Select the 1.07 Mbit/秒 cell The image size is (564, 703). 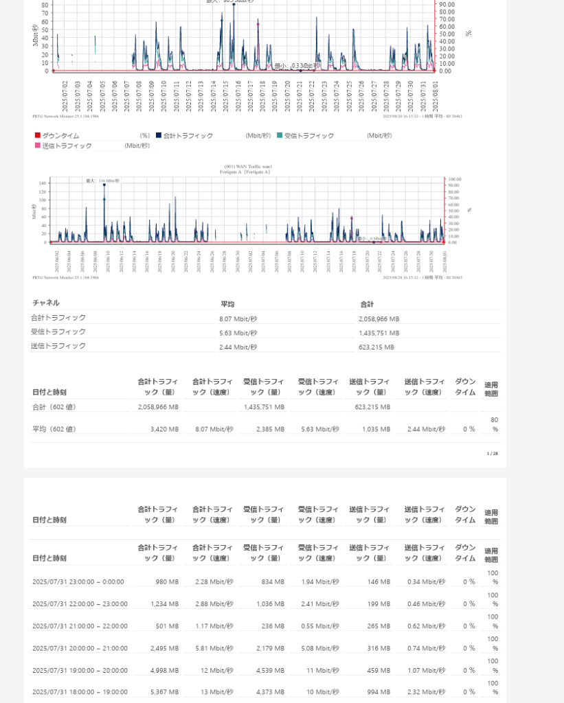pyautogui.click(x=426, y=670)
